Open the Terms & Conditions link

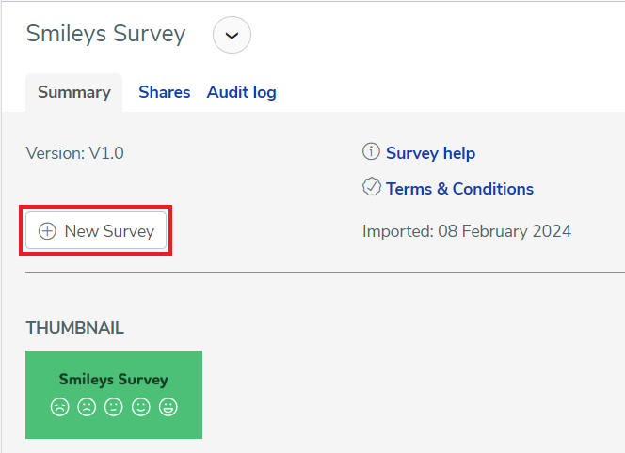coord(459,189)
